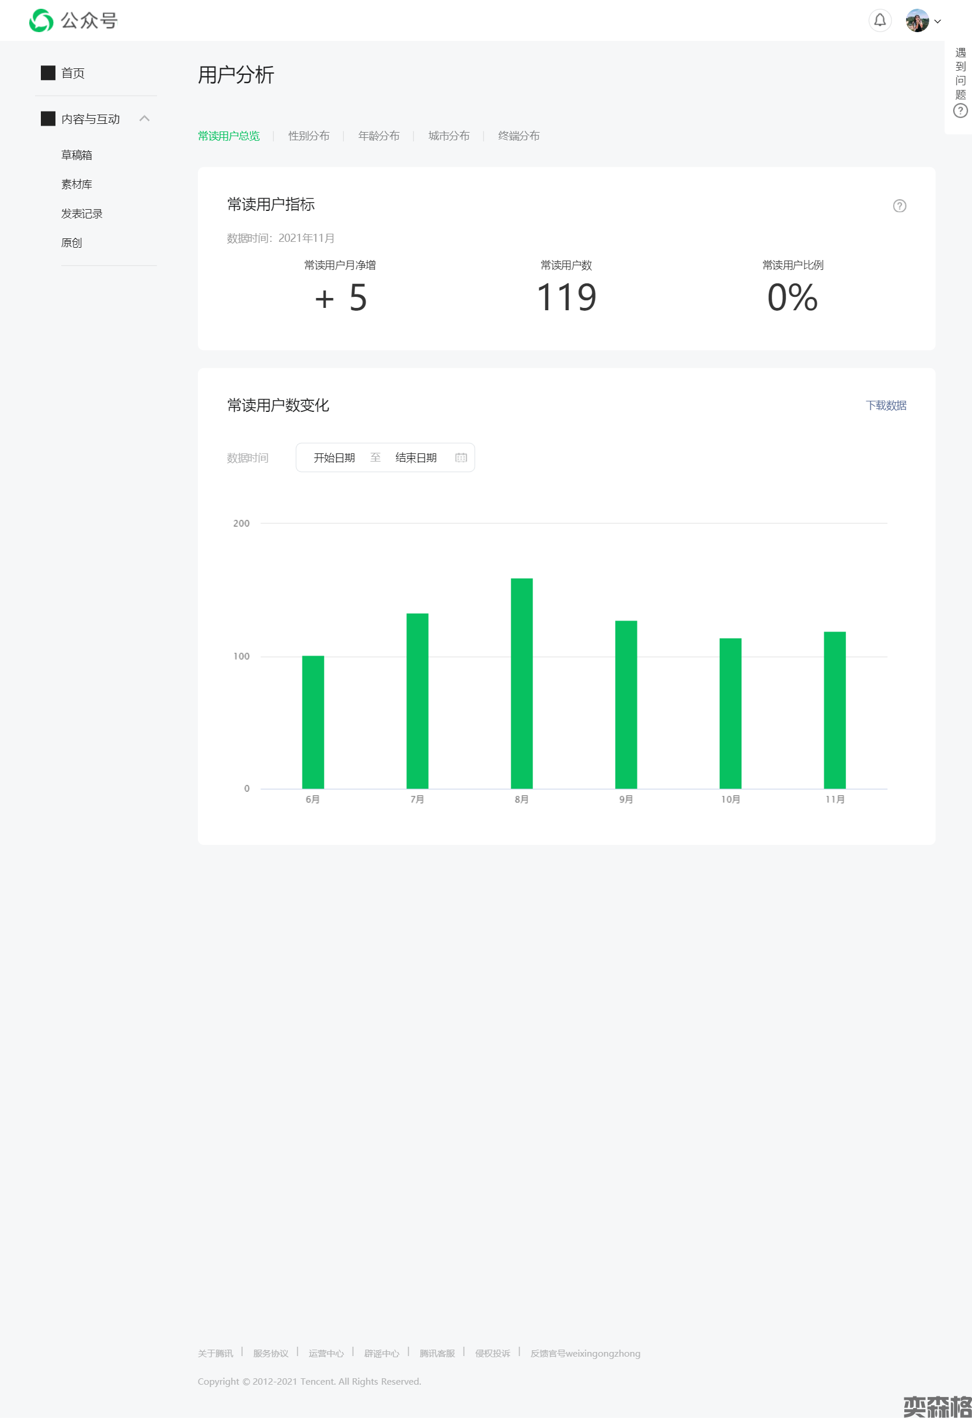
Task: Switch to the 年龄分布 tab
Action: 379,136
